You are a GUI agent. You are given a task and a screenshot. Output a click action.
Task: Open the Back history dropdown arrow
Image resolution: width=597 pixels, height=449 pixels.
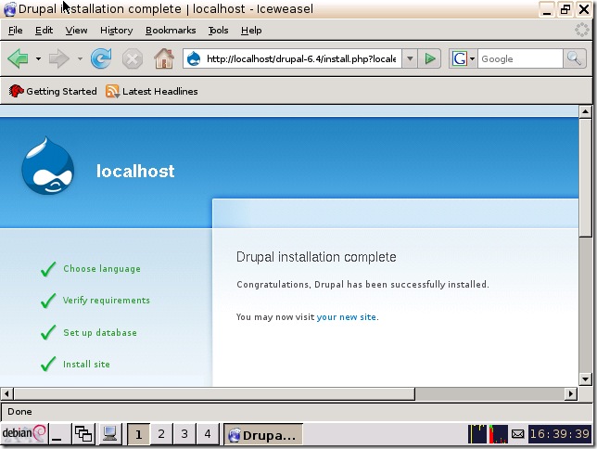click(38, 59)
